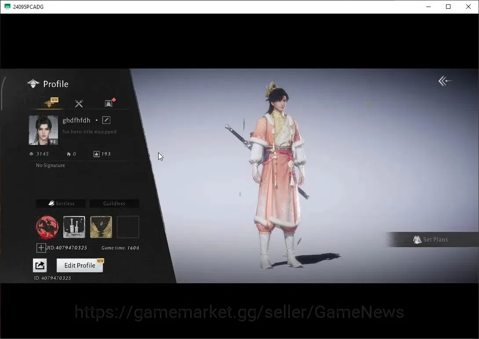Select the twin daggers badge
This screenshot has width=479, height=339.
[74, 227]
